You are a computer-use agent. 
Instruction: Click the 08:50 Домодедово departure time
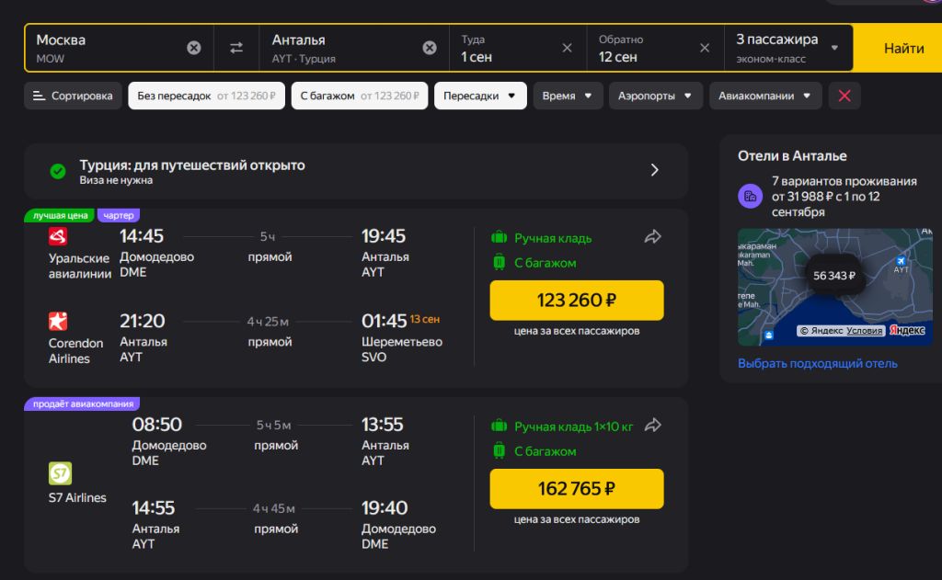point(156,425)
